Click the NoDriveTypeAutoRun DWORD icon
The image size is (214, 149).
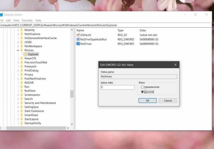[78, 39]
